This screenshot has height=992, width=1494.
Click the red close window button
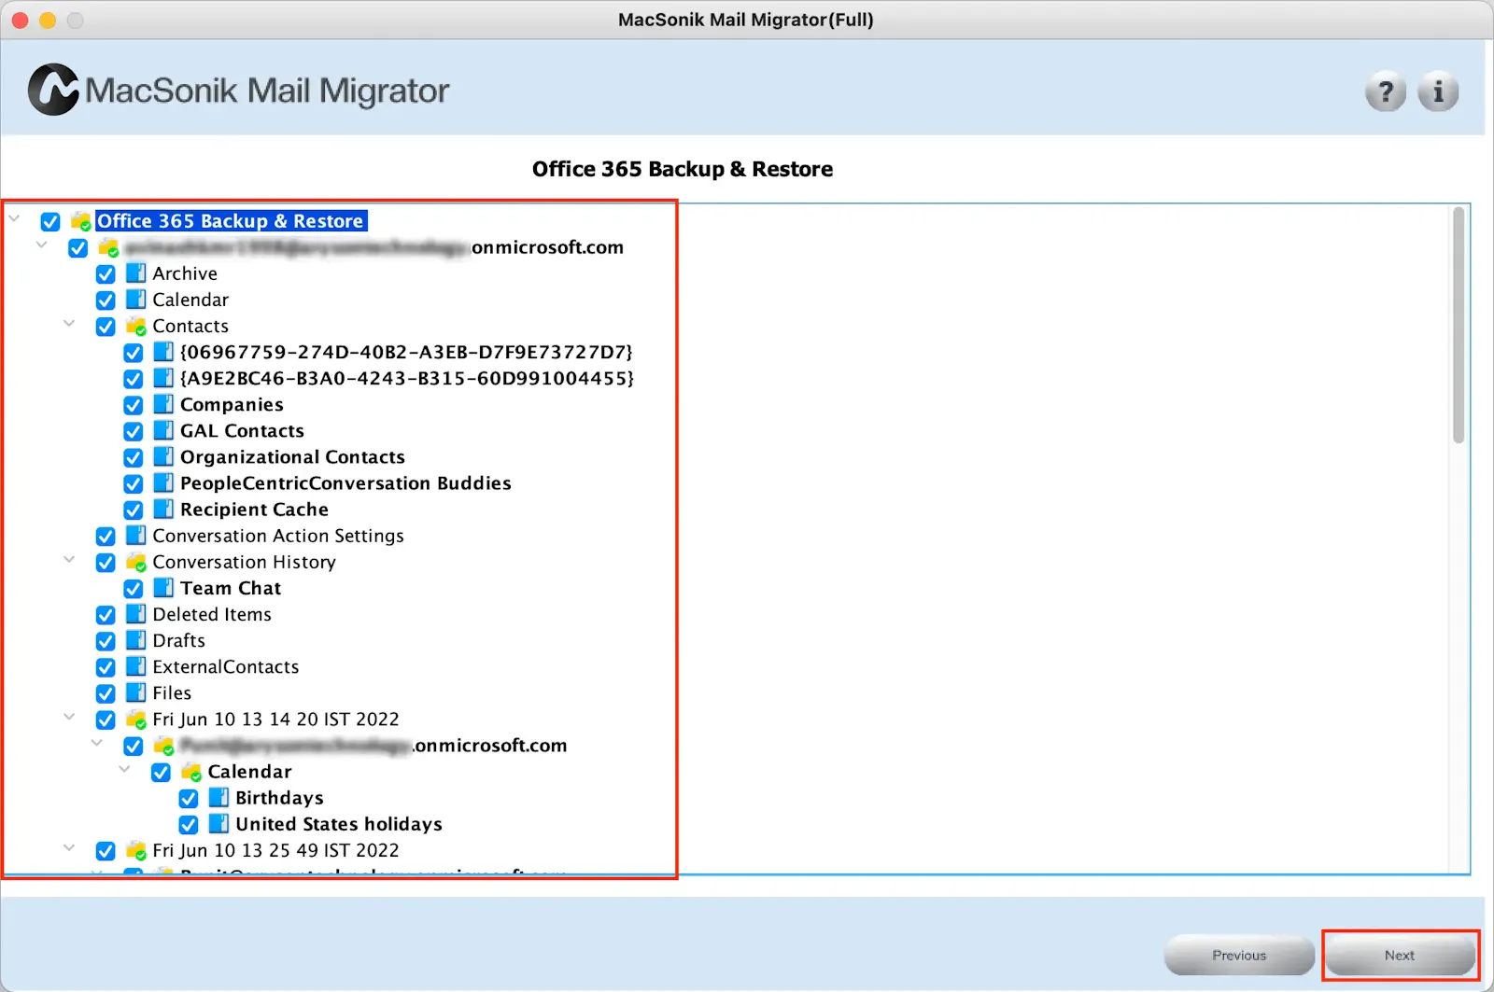pyautogui.click(x=20, y=20)
